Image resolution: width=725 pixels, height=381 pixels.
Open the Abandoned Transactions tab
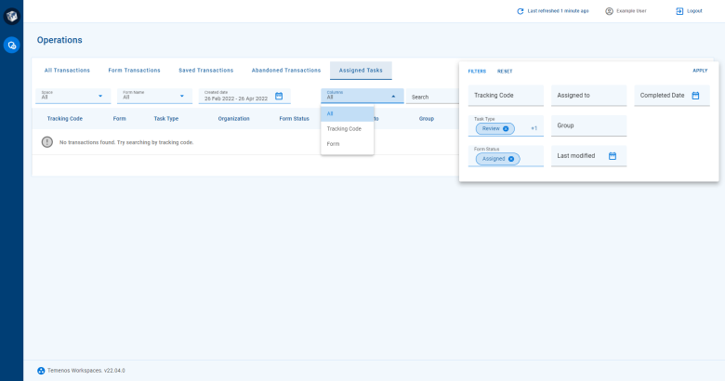[x=286, y=71]
